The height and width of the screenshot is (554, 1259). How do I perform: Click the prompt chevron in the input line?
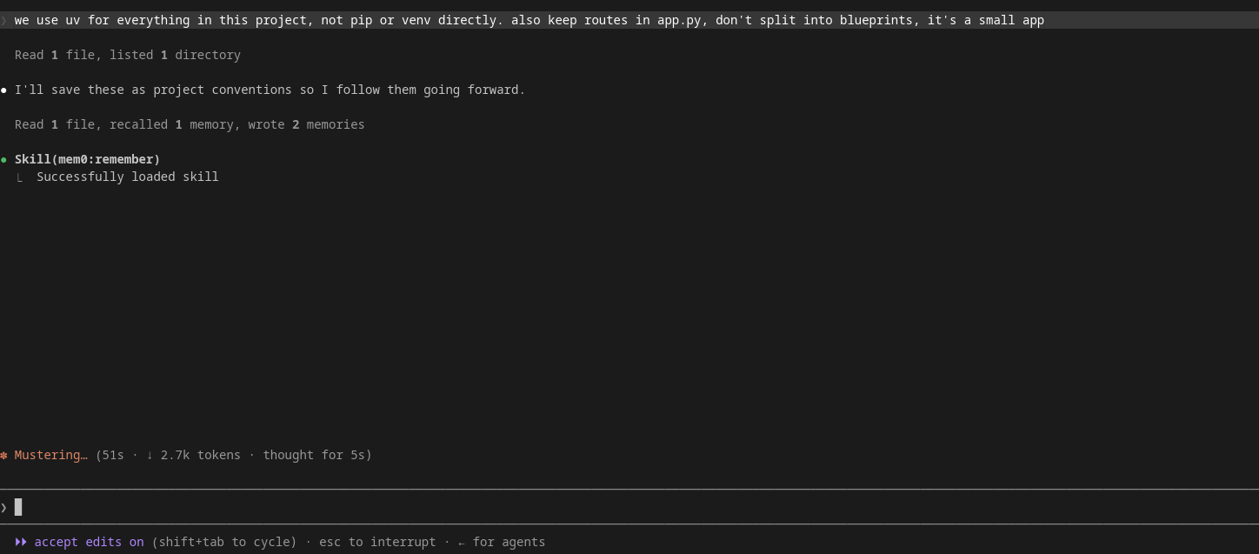click(3, 507)
